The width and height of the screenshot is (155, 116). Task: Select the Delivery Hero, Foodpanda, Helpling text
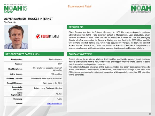pyautogui.click(x=48, y=88)
